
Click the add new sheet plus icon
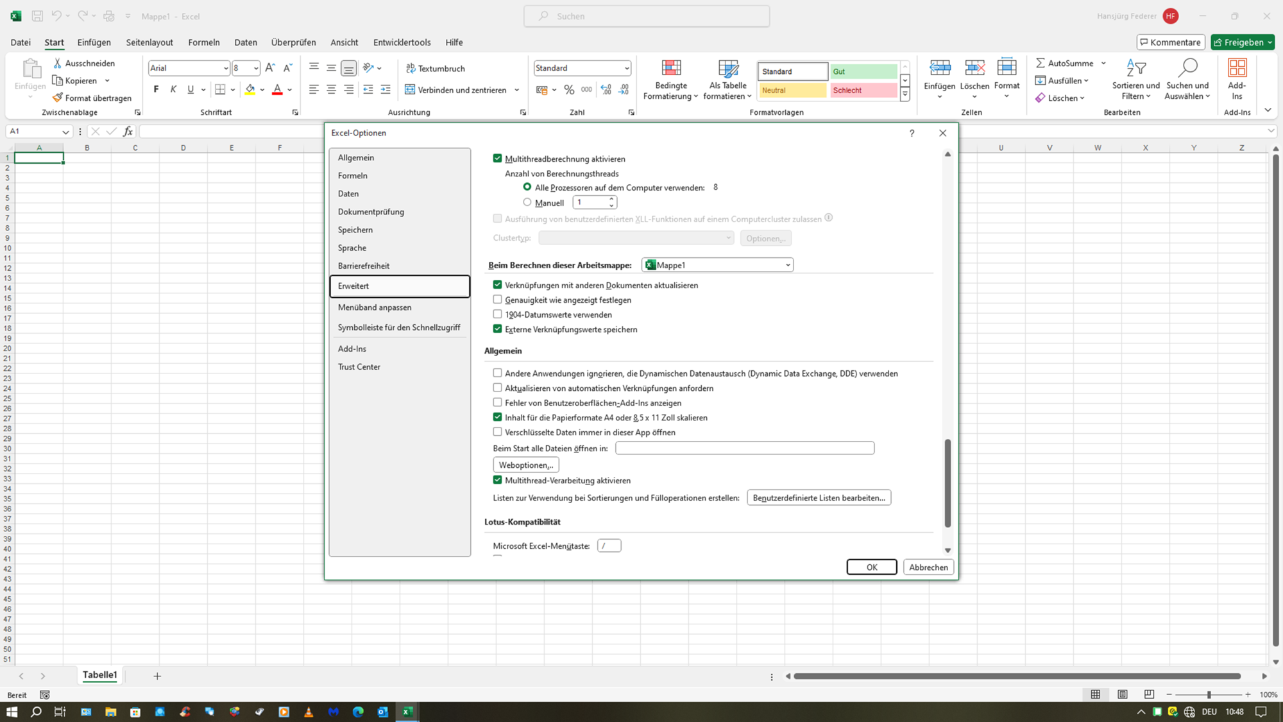(157, 676)
